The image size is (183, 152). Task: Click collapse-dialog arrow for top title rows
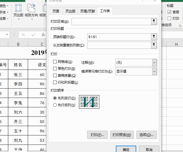[154, 37]
